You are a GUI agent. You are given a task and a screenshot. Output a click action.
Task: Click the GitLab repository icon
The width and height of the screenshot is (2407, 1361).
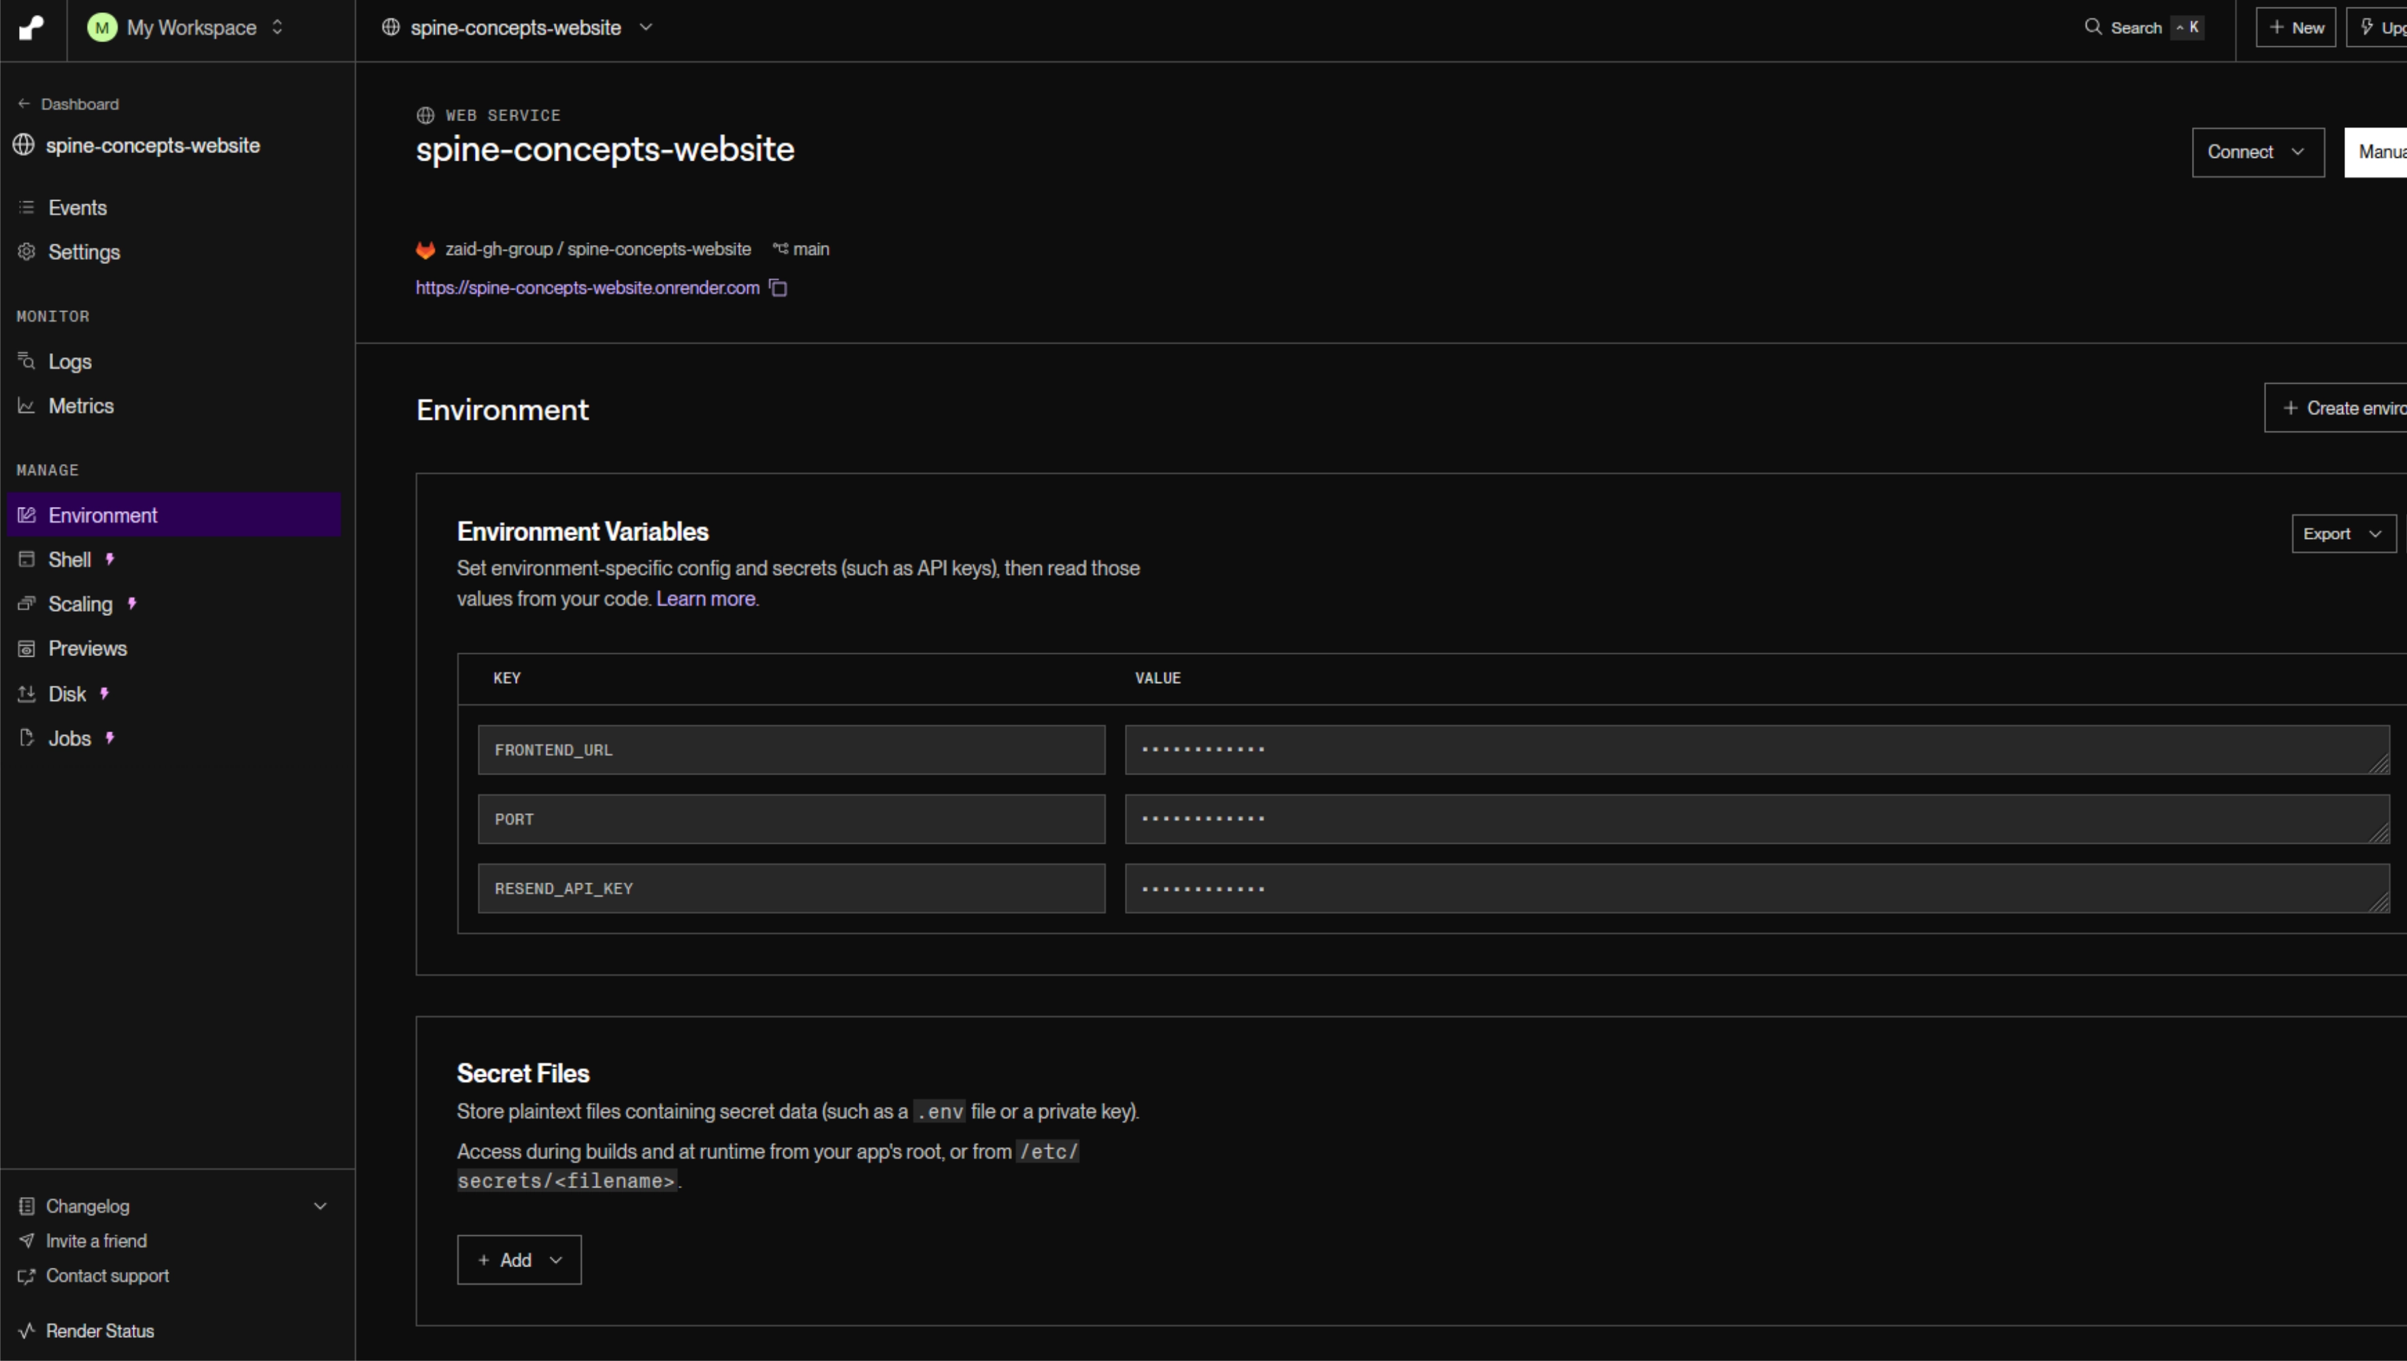[x=426, y=248]
